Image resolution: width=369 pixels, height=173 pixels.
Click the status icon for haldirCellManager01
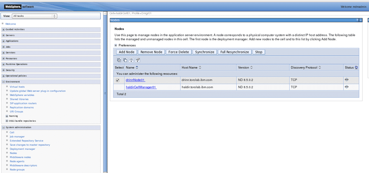point(346,87)
